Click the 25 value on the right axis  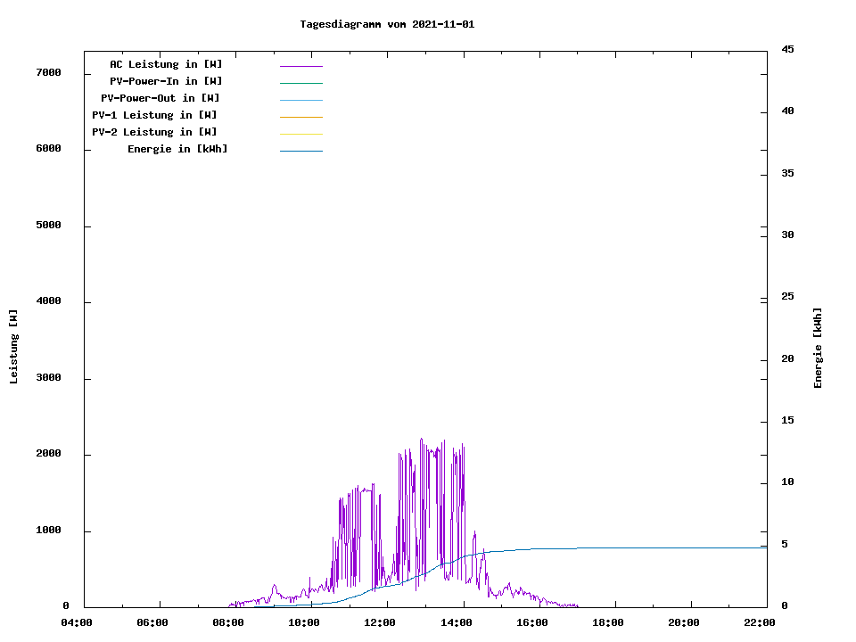[787, 297]
